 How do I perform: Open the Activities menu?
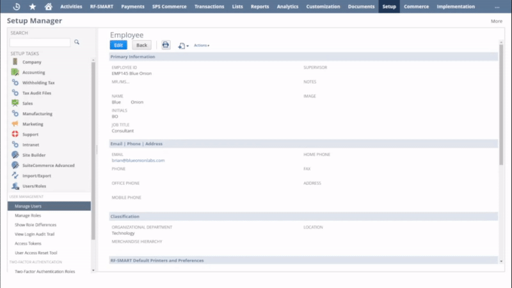point(71,6)
